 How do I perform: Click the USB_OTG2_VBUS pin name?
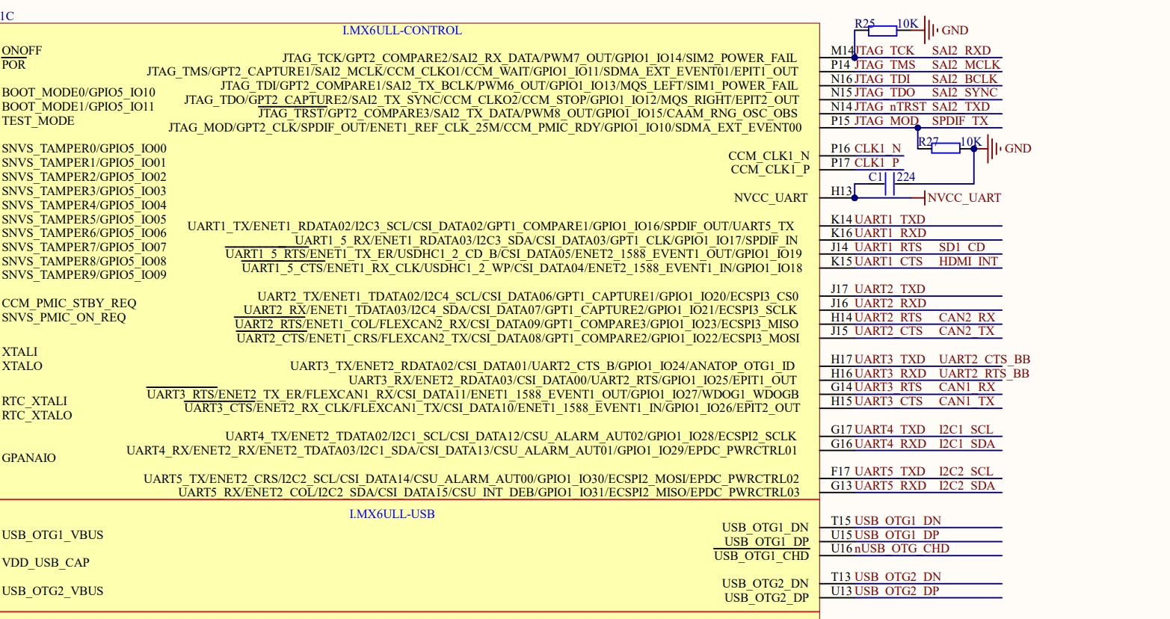pyautogui.click(x=52, y=591)
